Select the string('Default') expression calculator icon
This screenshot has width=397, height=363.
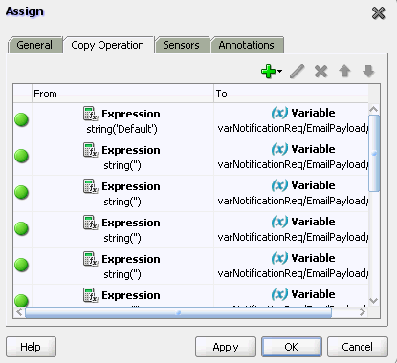[x=90, y=114]
